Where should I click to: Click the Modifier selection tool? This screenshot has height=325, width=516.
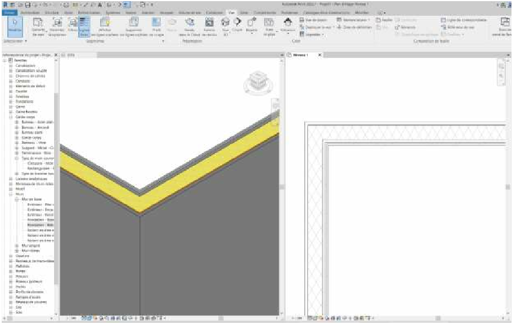[14, 26]
